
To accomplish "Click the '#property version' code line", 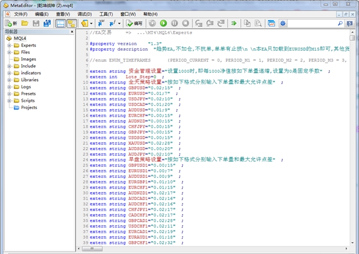I will [x=126, y=44].
